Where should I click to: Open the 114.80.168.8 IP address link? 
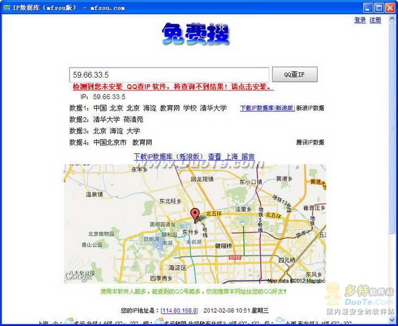coord(180,311)
